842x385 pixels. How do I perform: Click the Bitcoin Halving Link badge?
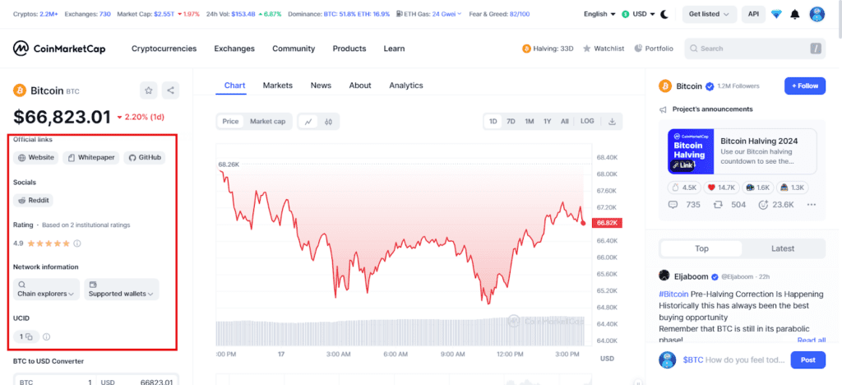point(682,165)
